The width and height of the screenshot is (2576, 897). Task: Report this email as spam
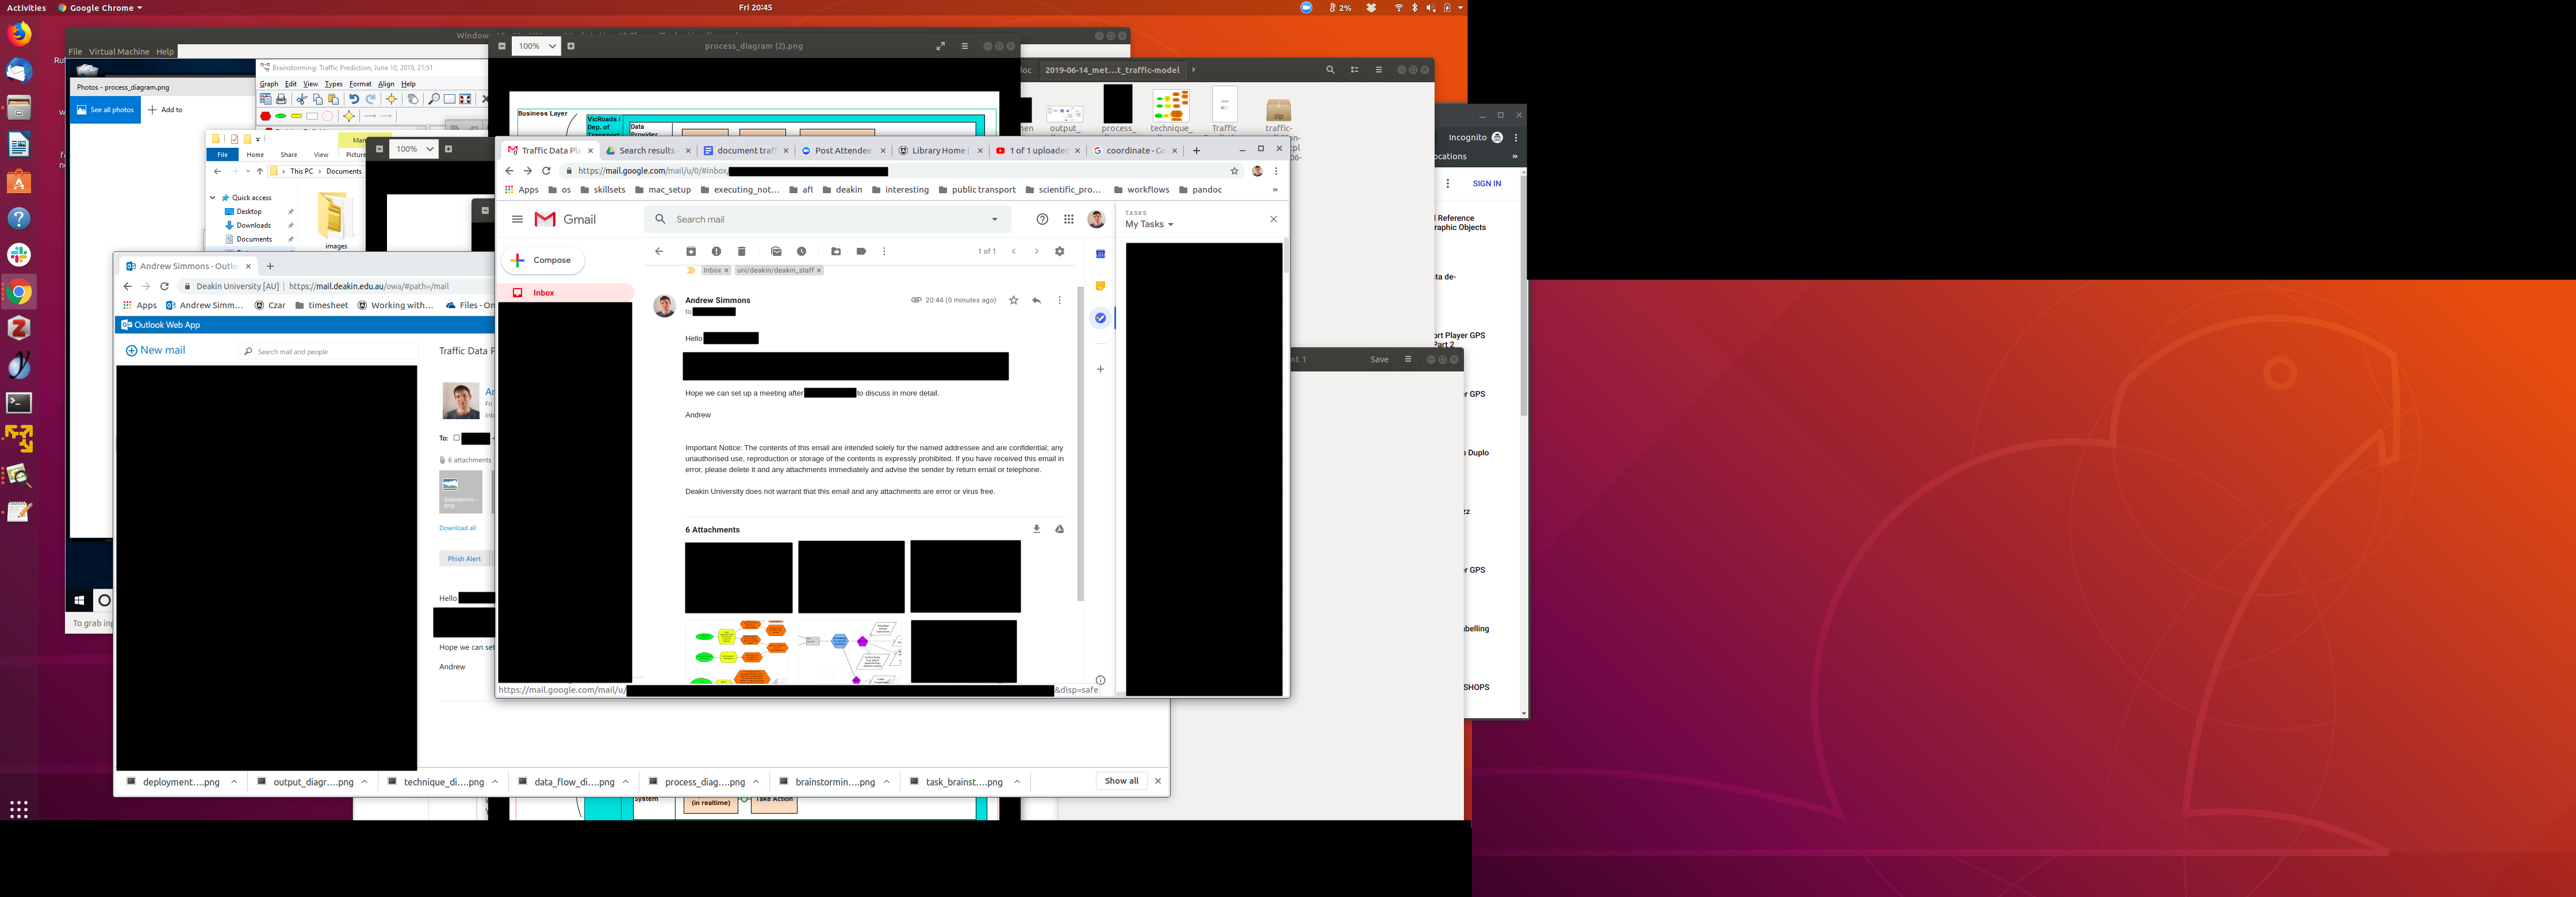tap(716, 251)
